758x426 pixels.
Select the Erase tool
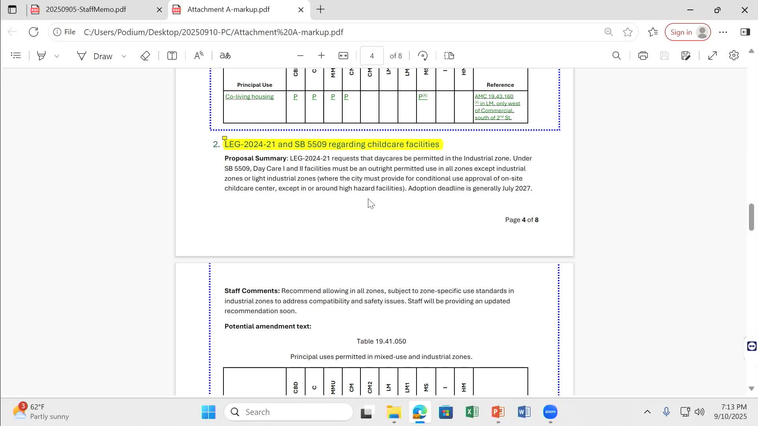[145, 56]
